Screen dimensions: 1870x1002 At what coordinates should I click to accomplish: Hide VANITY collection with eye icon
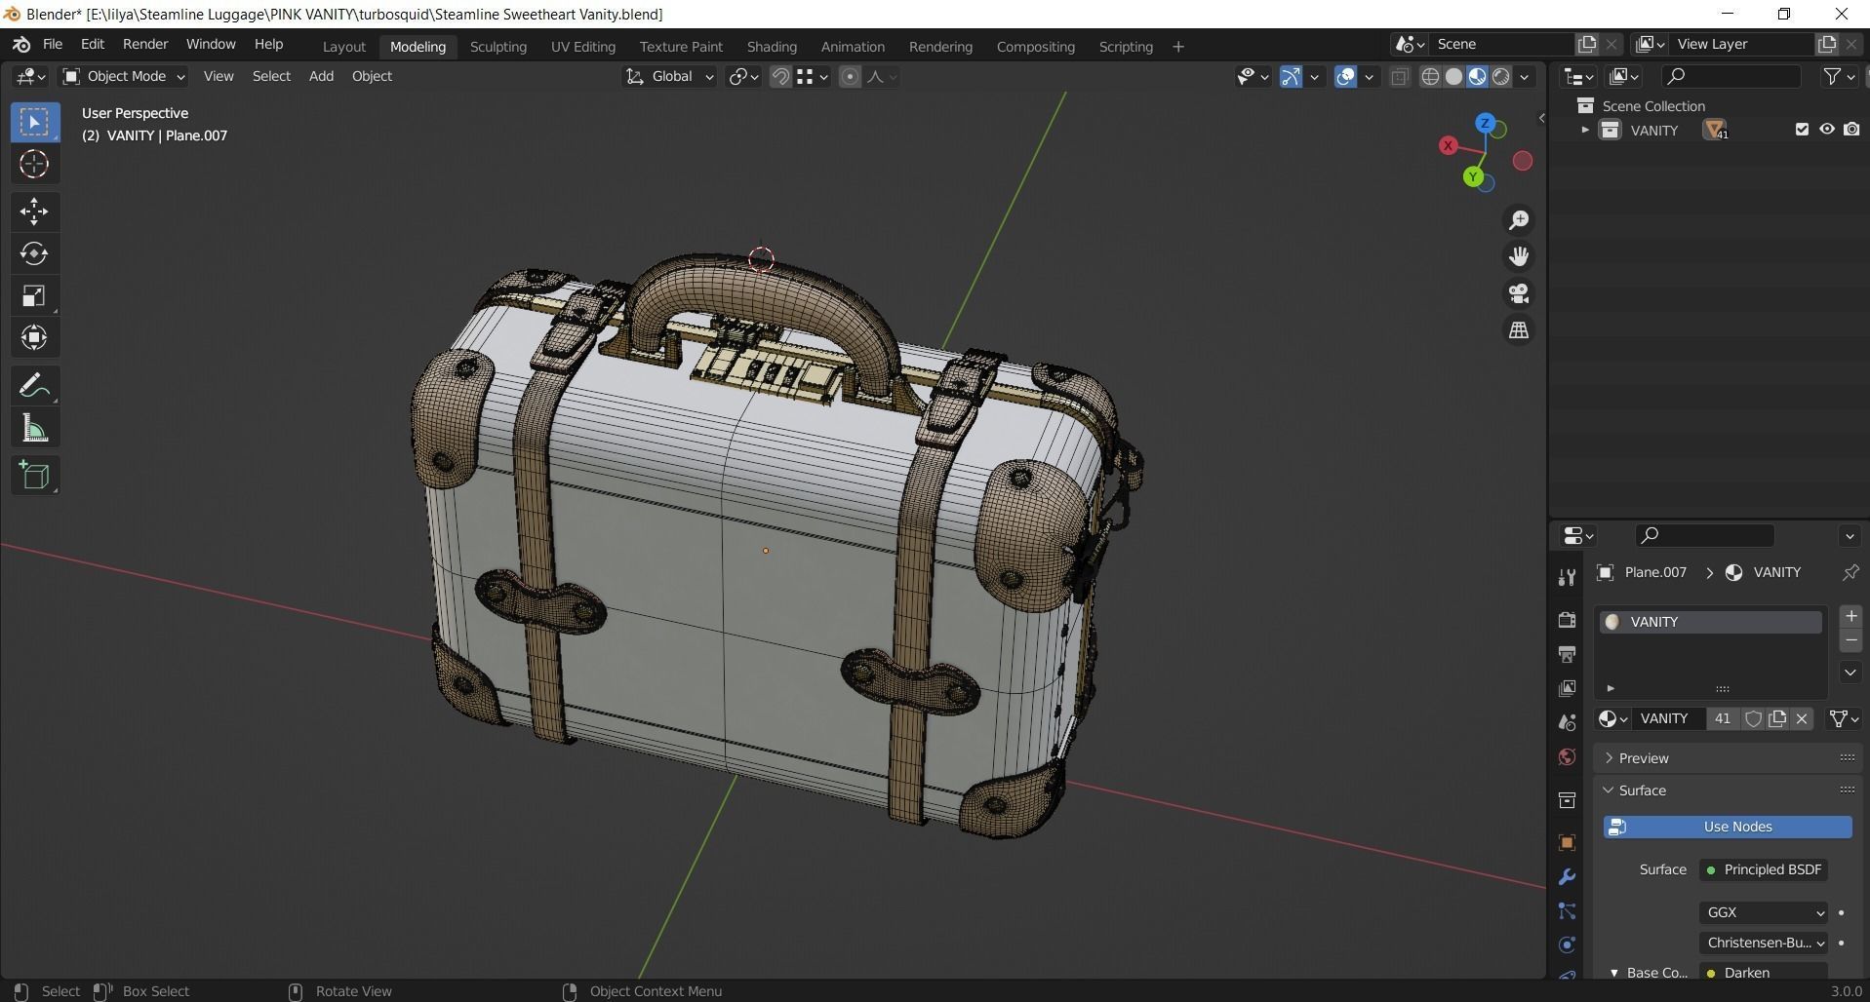pos(1827,130)
